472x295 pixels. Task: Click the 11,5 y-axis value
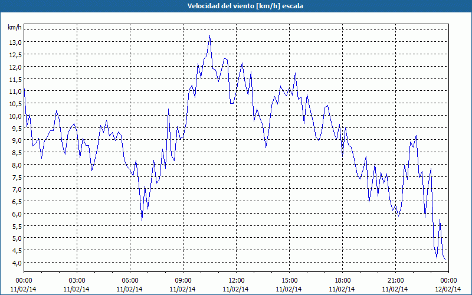click(15, 79)
